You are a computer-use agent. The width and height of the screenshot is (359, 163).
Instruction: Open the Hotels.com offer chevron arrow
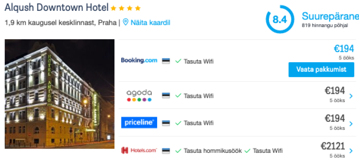pos(351,151)
